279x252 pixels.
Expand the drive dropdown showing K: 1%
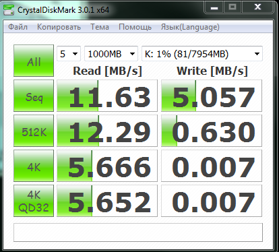coord(202,54)
